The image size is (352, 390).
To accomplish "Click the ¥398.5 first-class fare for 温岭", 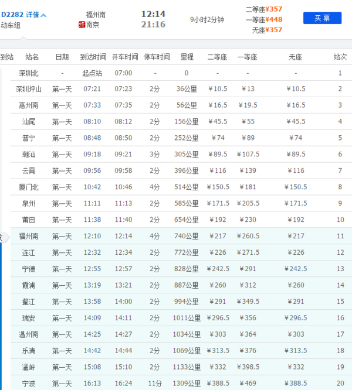I will (248, 367).
